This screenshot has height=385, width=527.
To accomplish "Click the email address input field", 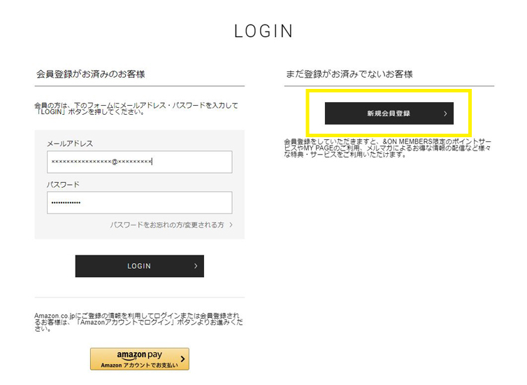I will click(139, 162).
